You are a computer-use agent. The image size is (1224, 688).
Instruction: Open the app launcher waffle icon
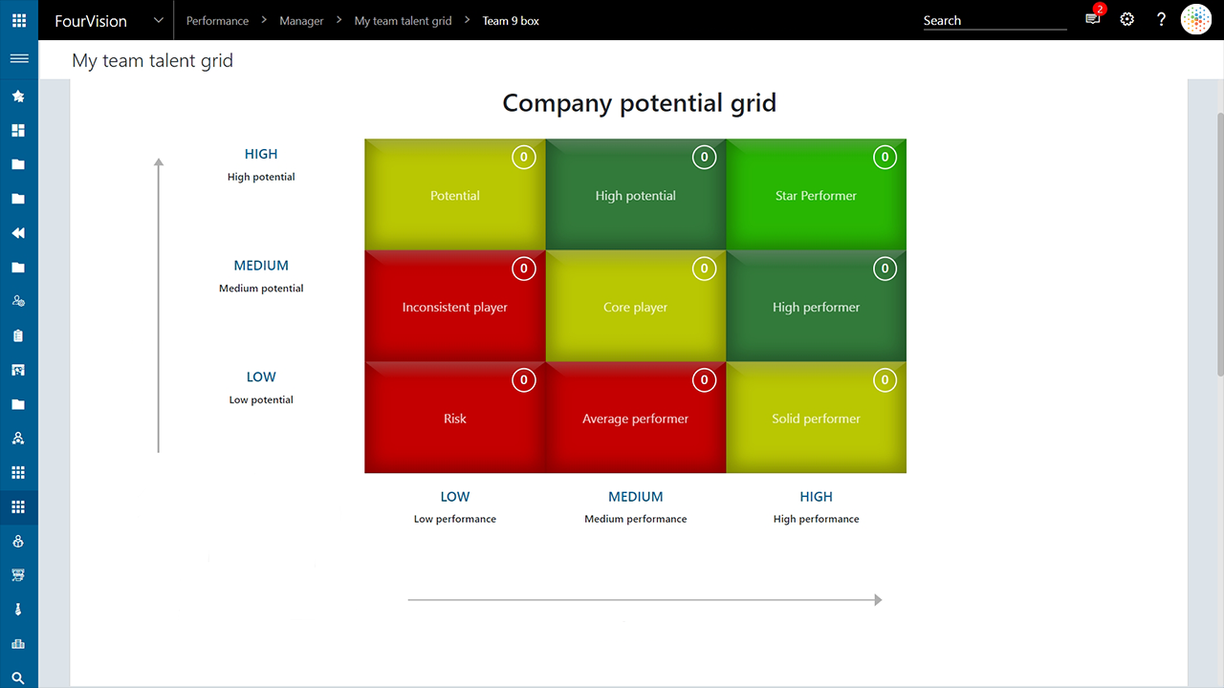[18, 20]
